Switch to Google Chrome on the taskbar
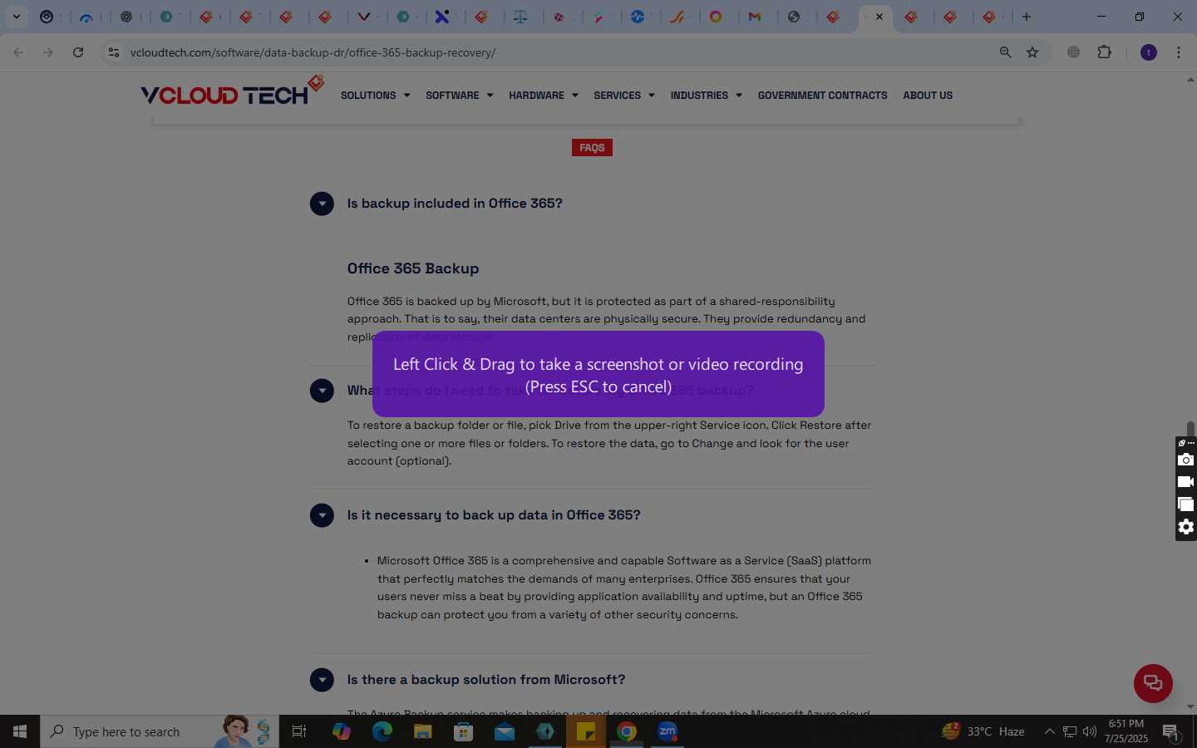 tap(627, 731)
